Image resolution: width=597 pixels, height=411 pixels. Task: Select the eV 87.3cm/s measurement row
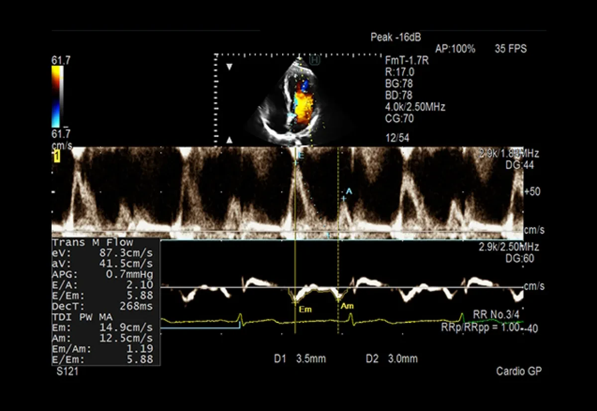(x=103, y=253)
